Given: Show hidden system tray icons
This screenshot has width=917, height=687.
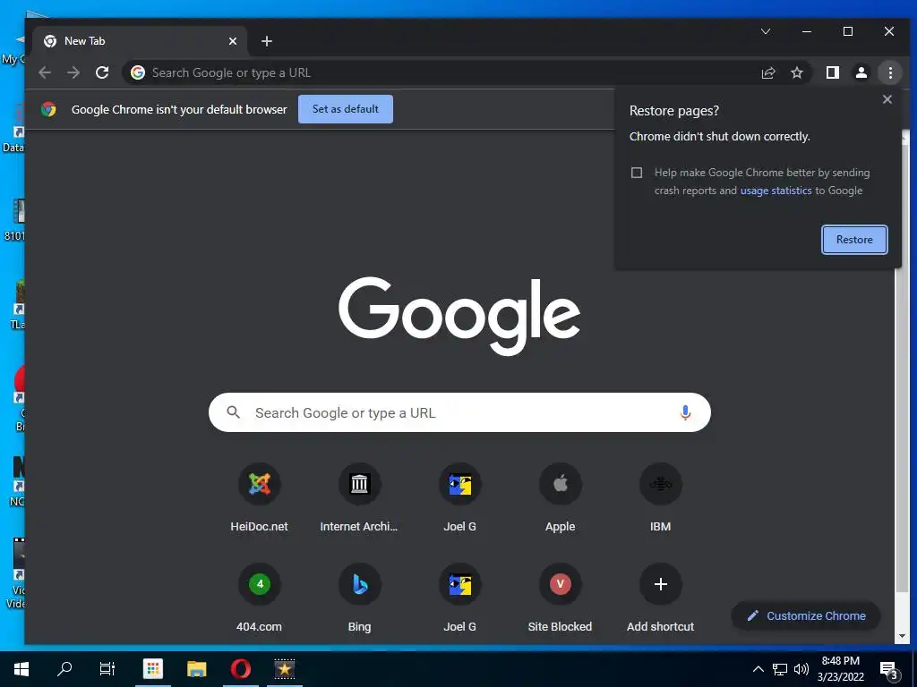Looking at the screenshot, I should point(758,669).
